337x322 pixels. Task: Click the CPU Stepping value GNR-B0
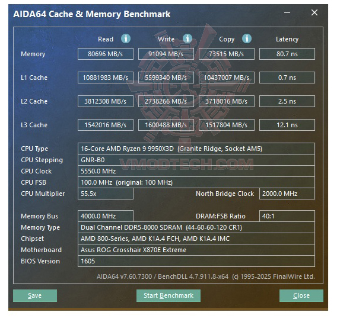(x=196, y=160)
